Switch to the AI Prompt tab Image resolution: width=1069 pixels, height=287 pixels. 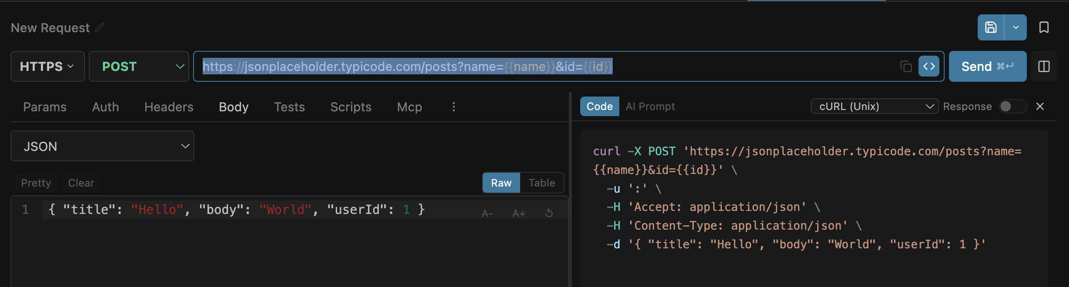tap(650, 107)
